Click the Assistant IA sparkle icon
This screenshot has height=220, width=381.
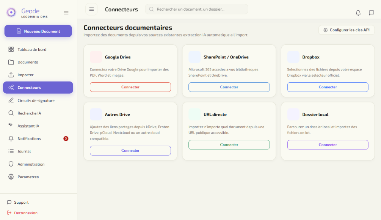point(11,125)
